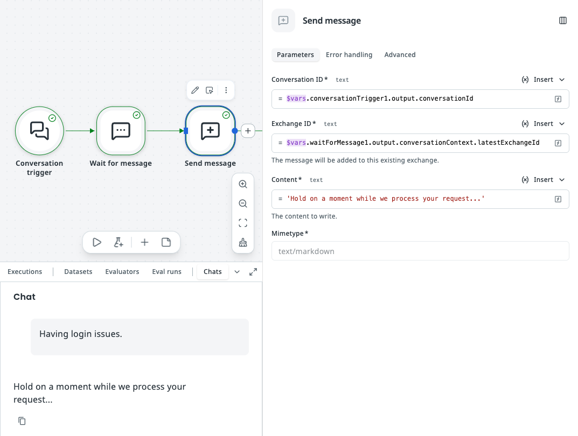Copy the chat response message

pos(22,421)
